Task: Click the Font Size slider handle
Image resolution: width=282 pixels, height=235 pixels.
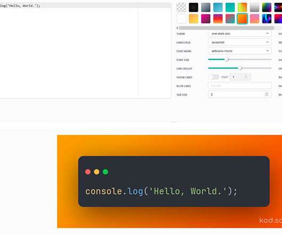Action: (227, 60)
